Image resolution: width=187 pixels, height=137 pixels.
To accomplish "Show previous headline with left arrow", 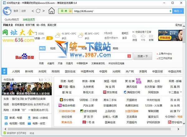I will (46, 80).
